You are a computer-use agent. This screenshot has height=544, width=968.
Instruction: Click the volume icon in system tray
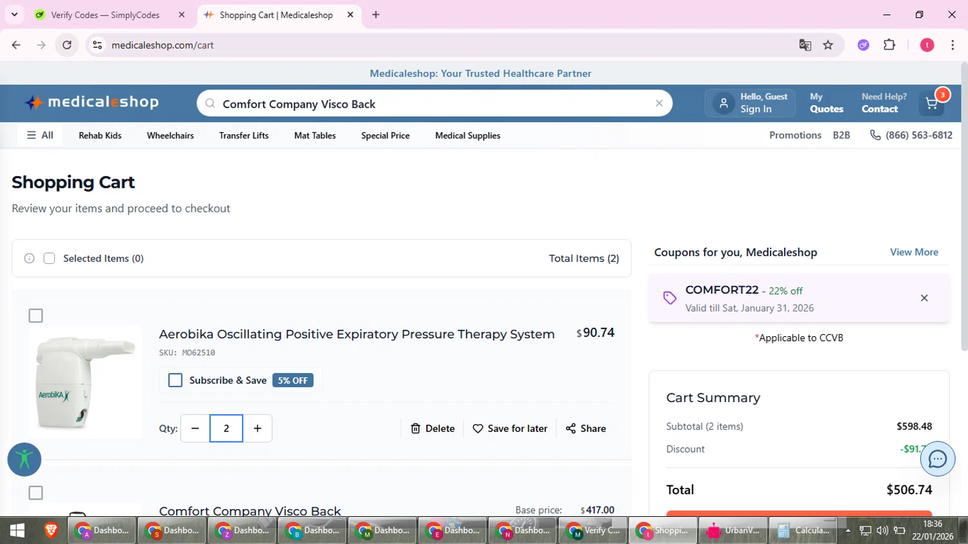882,530
